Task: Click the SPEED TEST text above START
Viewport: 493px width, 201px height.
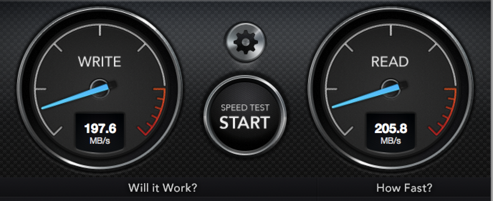Action: pos(245,108)
